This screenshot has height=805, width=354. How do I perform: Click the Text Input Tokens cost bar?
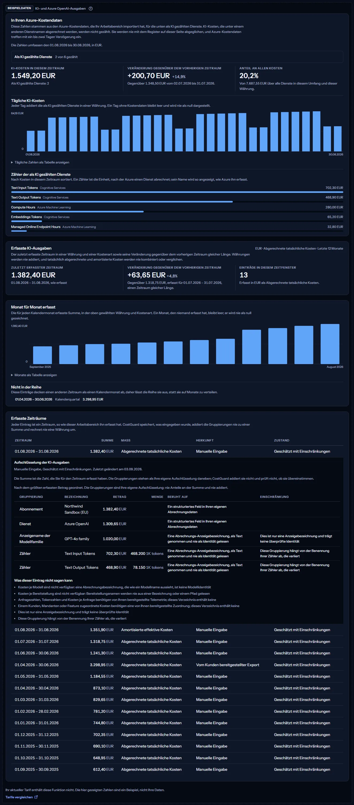[177, 192]
